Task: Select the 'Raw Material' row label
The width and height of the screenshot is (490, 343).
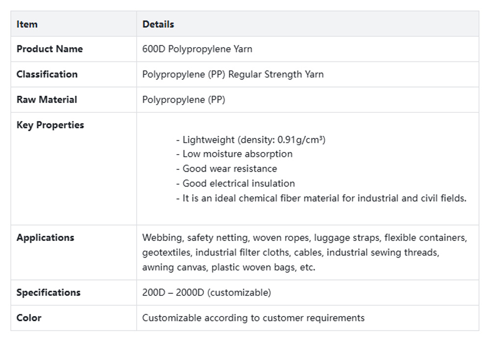Action: (47, 100)
